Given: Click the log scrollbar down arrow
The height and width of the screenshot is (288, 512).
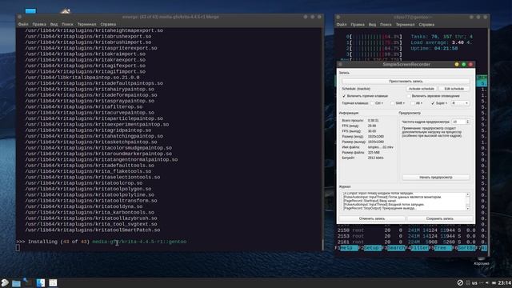Looking at the screenshot, I should coord(467,208).
